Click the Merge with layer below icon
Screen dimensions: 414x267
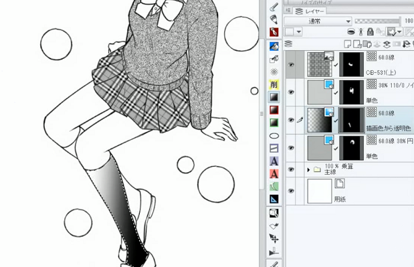(x=387, y=44)
